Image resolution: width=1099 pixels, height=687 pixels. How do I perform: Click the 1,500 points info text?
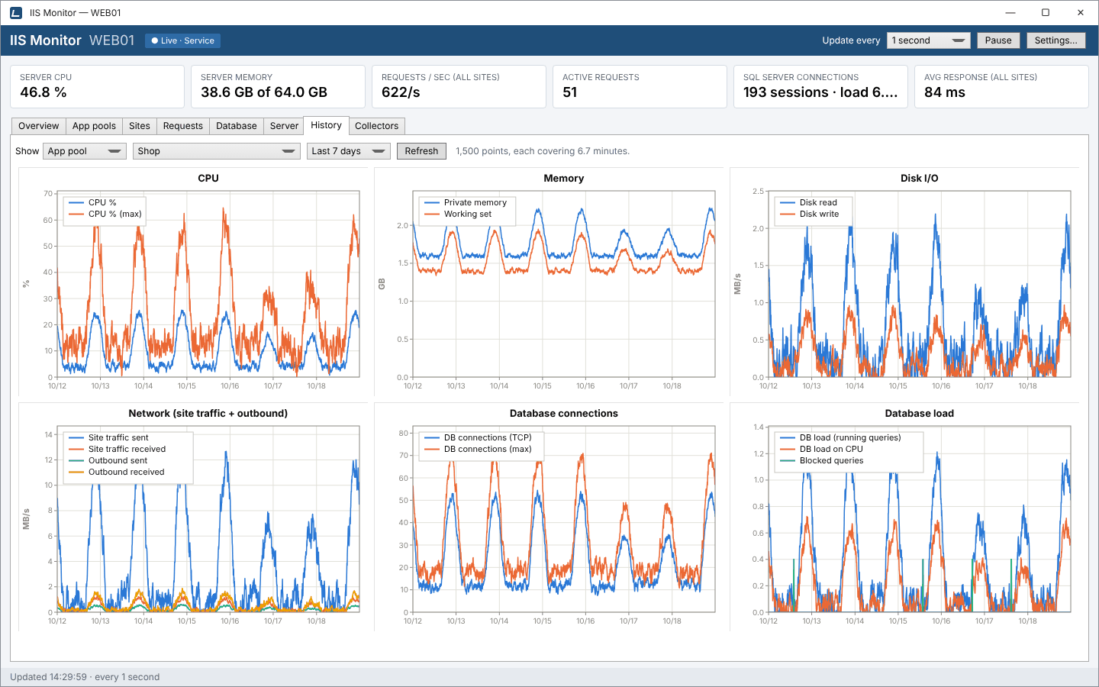(543, 151)
